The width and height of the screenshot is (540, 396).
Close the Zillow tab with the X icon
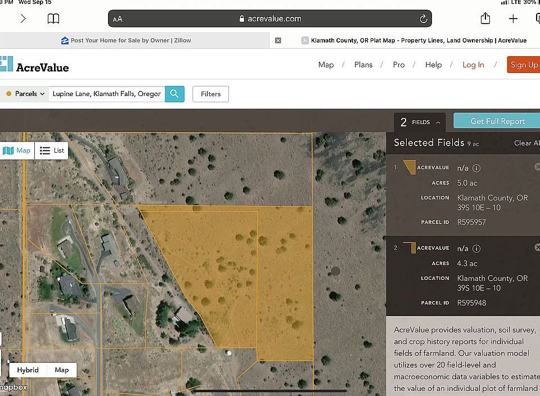coord(278,40)
